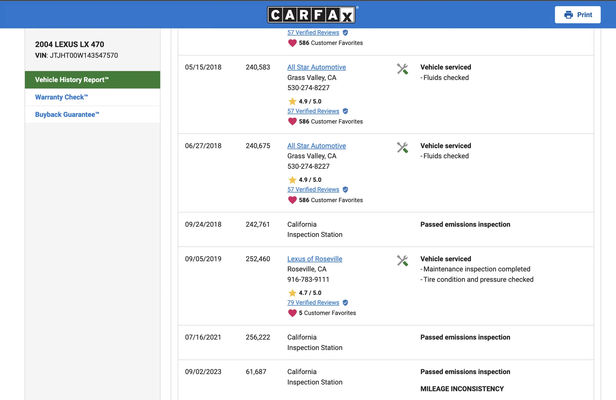Click the MILEAGE INCONSISTENCY label

pyautogui.click(x=462, y=389)
